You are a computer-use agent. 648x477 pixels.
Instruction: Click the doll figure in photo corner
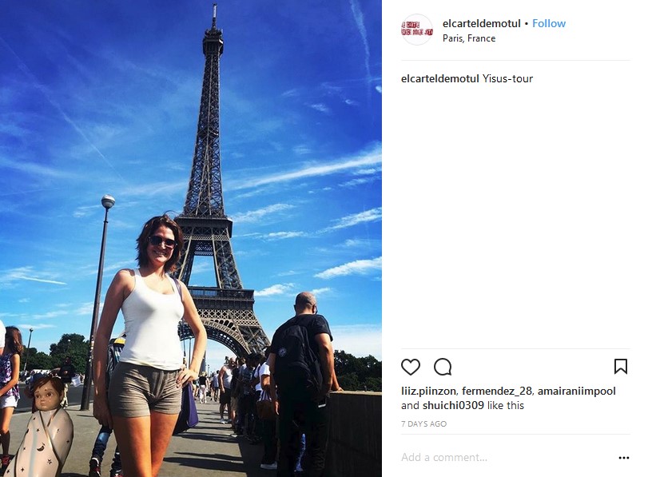tap(42, 426)
